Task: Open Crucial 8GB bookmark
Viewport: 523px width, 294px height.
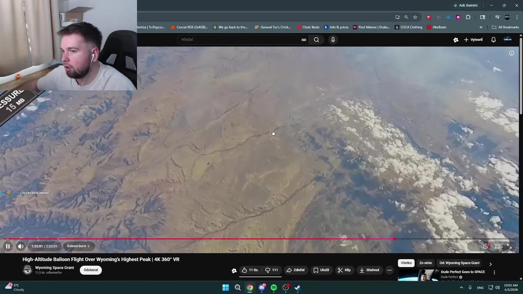Action: pyautogui.click(x=189, y=27)
